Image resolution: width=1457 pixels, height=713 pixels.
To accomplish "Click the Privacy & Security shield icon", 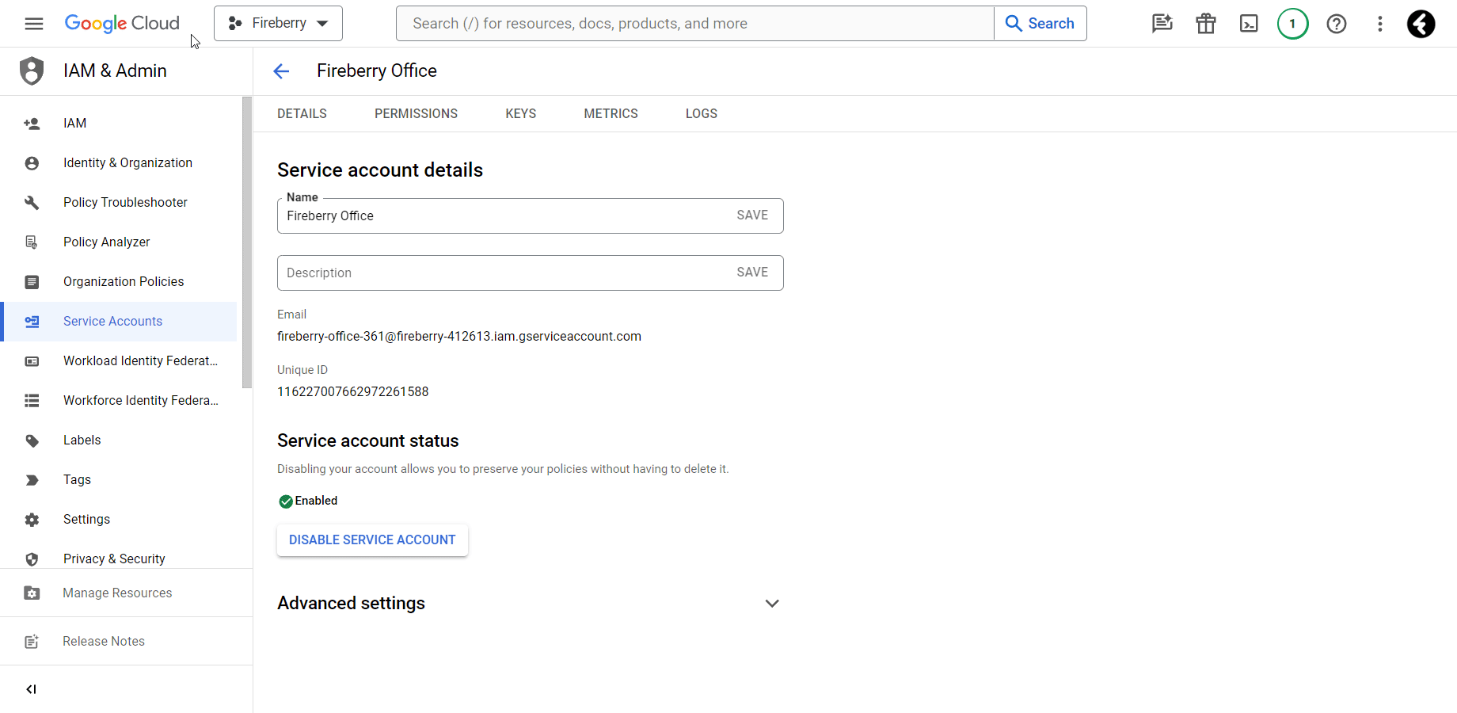I will point(32,559).
